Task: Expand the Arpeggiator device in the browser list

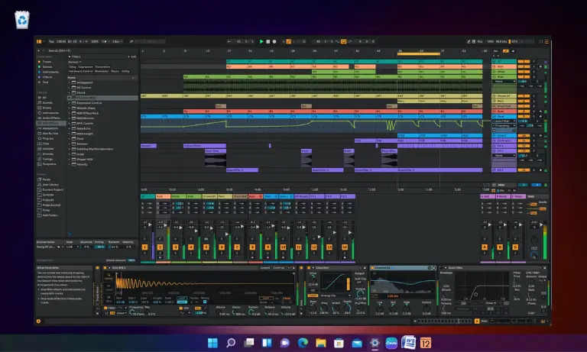Action: [x=70, y=82]
